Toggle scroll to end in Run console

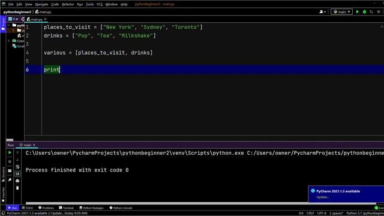pos(17,174)
